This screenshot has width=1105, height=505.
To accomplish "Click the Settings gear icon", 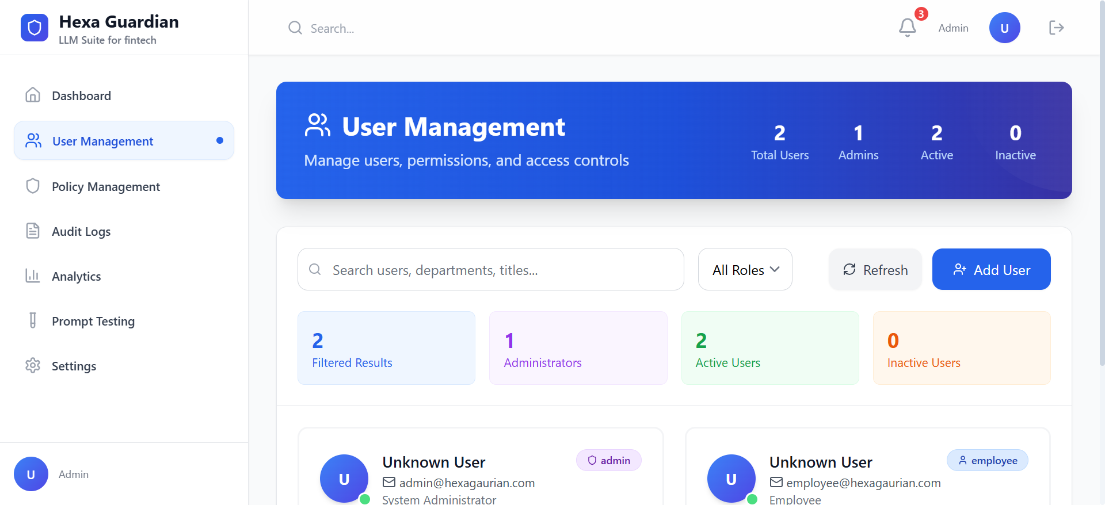I will tap(33, 366).
